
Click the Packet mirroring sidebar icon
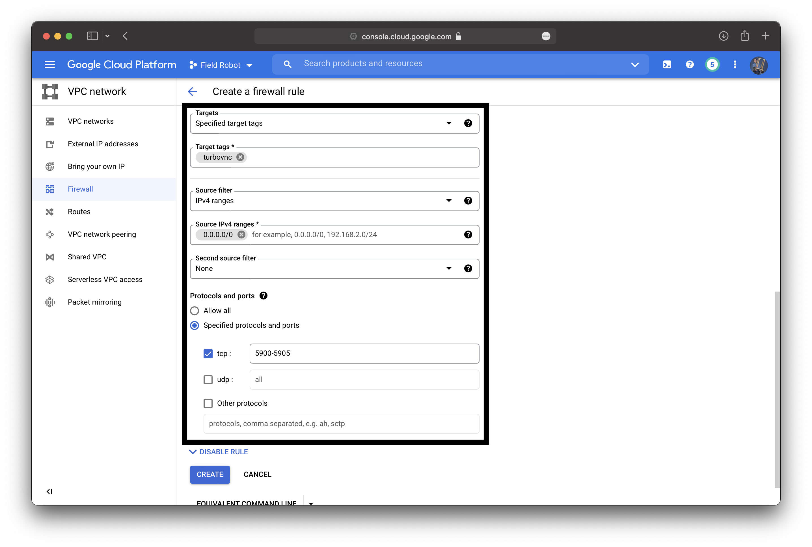(49, 302)
